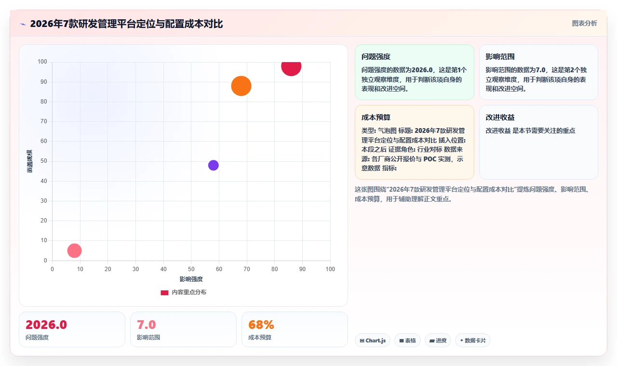Click the 进度 tag icon
The width and height of the screenshot is (617, 366).
coord(432,341)
